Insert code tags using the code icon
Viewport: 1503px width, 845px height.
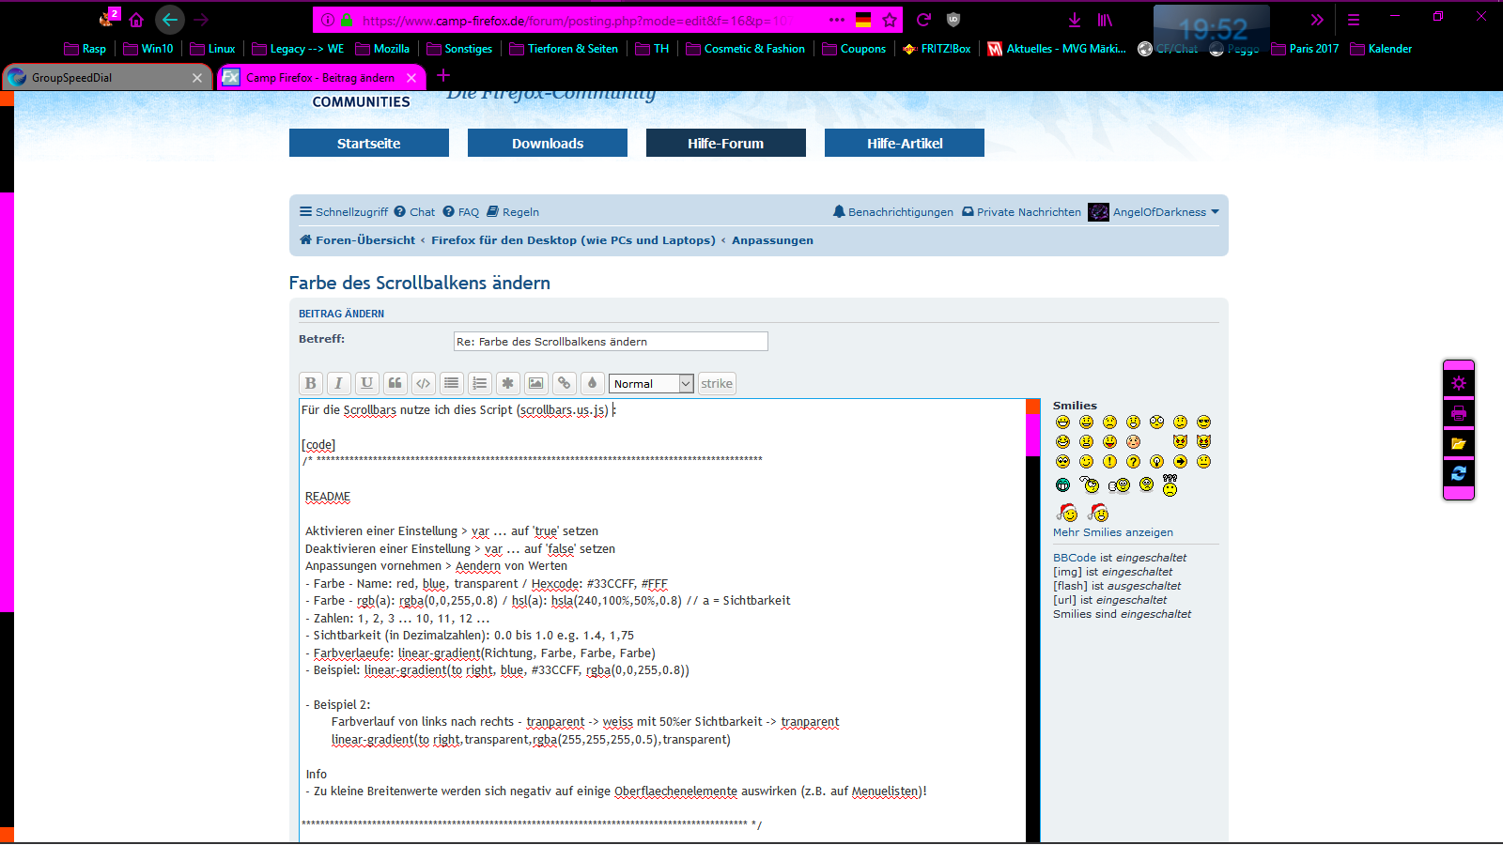[x=424, y=383]
